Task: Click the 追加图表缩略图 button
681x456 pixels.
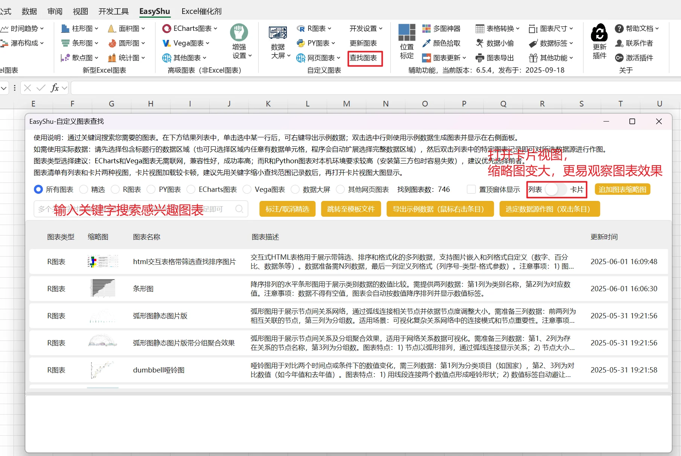Action: pyautogui.click(x=623, y=189)
